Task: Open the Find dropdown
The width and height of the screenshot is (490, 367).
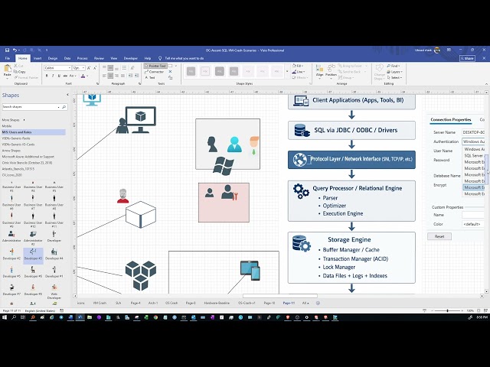Action: coord(394,66)
